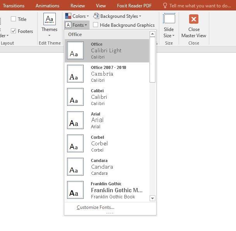Expand the Colors dropdown
Viewport: 236px width, 231px height.
pyautogui.click(x=77, y=16)
